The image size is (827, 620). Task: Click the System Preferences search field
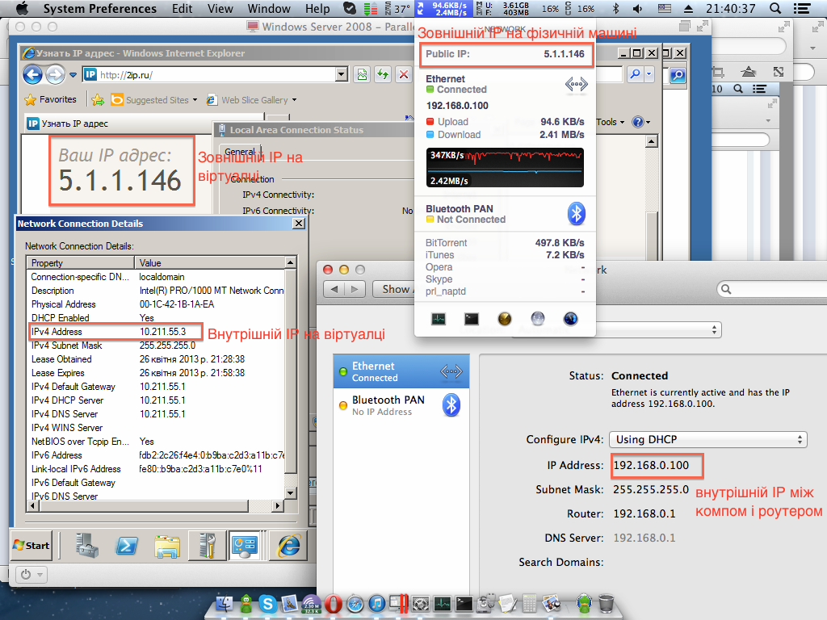point(771,289)
